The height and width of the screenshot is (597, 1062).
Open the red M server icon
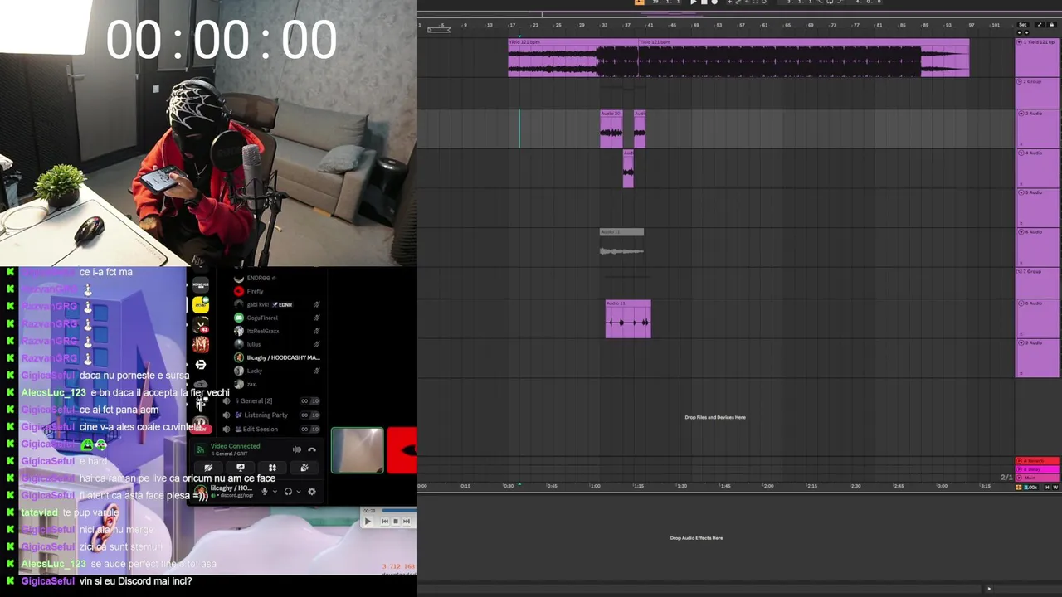(201, 344)
